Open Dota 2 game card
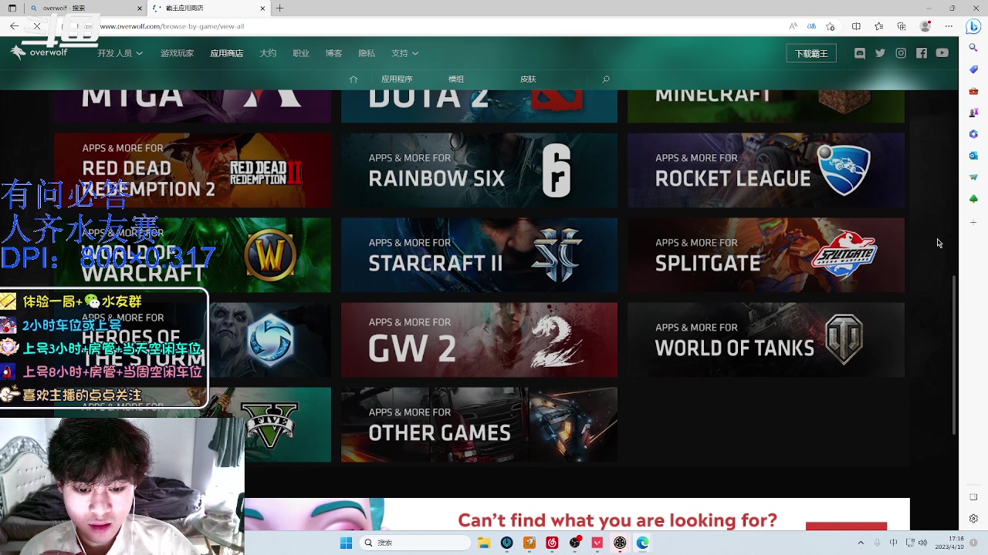This screenshot has width=988, height=555. pos(479,106)
